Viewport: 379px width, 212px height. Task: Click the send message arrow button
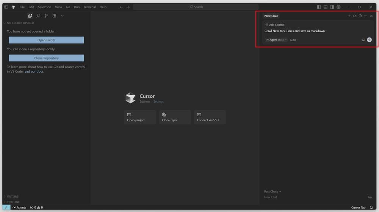point(369,40)
